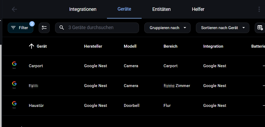The width and height of the screenshot is (265, 127).
Task: Toggle selection mode checklist icon
Action: tap(44, 28)
